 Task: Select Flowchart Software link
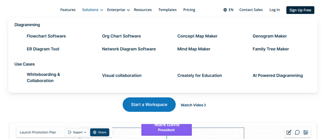tap(46, 36)
